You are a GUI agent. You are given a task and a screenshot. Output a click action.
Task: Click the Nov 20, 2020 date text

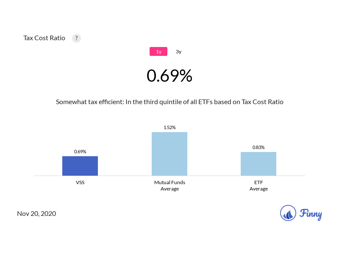(x=36, y=213)
